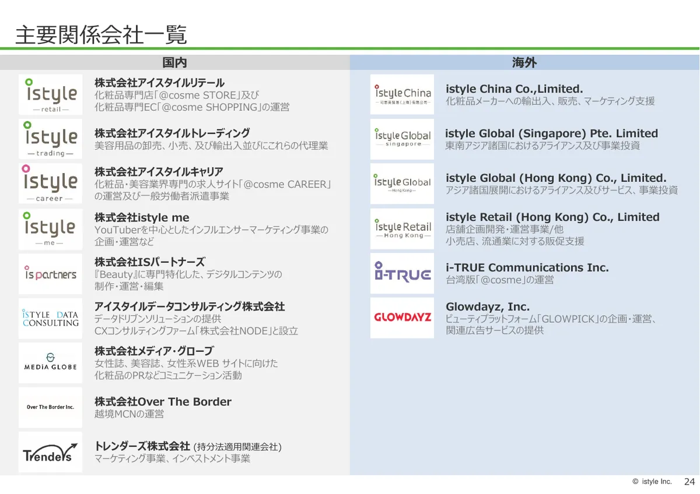
Task: Click 株式会社istyle me company name
Action: click(142, 217)
